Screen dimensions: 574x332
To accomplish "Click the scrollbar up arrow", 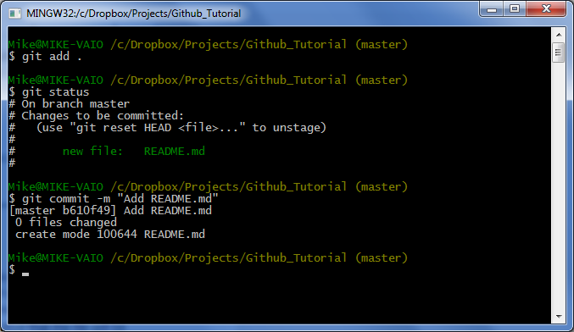I will tap(559, 35).
